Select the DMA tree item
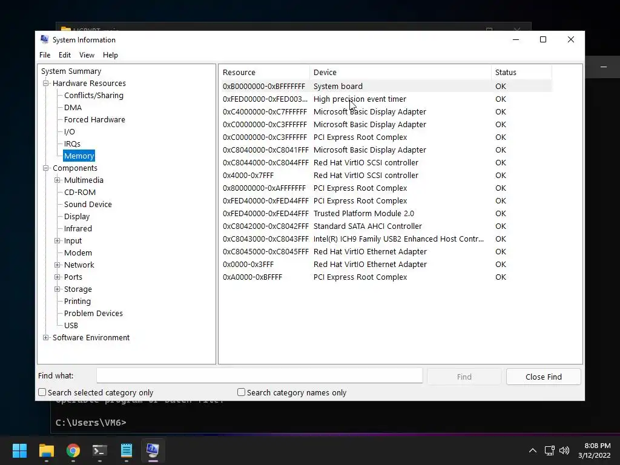The width and height of the screenshot is (620, 465). [x=73, y=108]
